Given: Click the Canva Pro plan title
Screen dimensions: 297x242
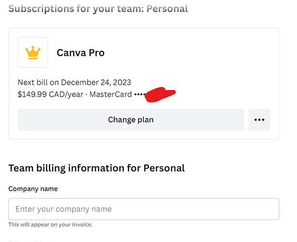Looking at the screenshot, I should tap(80, 53).
